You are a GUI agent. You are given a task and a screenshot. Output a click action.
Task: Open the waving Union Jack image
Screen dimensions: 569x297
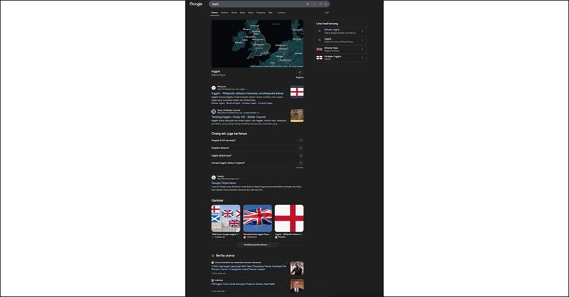pyautogui.click(x=258, y=218)
